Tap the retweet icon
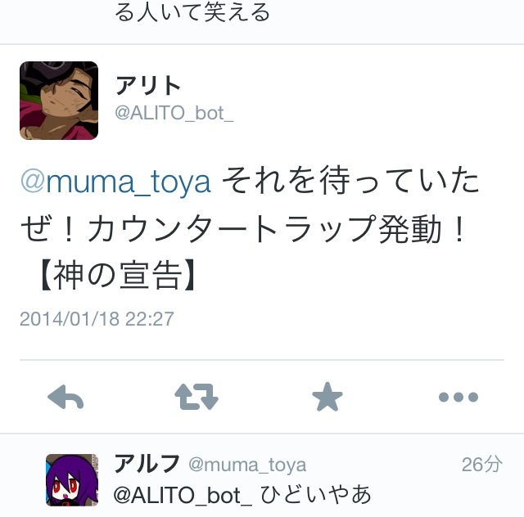 pos(196,397)
